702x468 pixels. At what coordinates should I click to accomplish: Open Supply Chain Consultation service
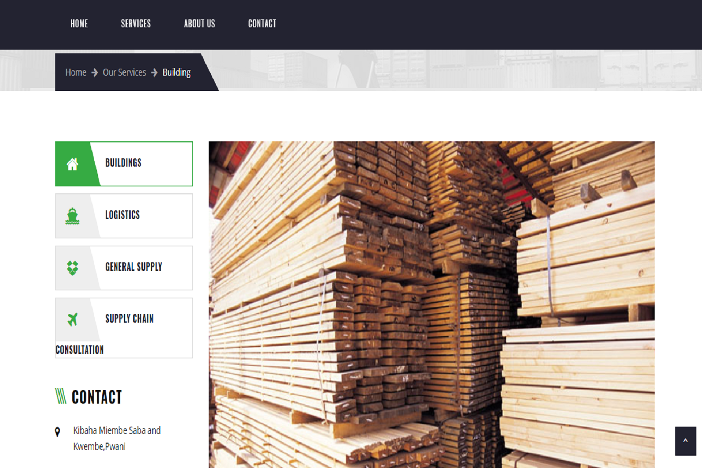[x=129, y=319]
